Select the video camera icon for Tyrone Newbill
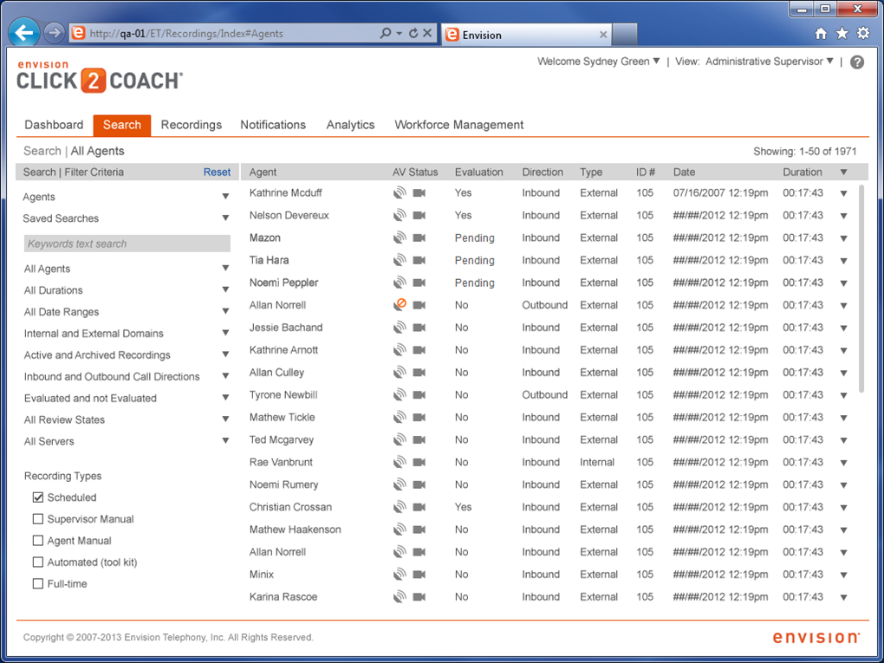The width and height of the screenshot is (884, 663). coord(418,394)
